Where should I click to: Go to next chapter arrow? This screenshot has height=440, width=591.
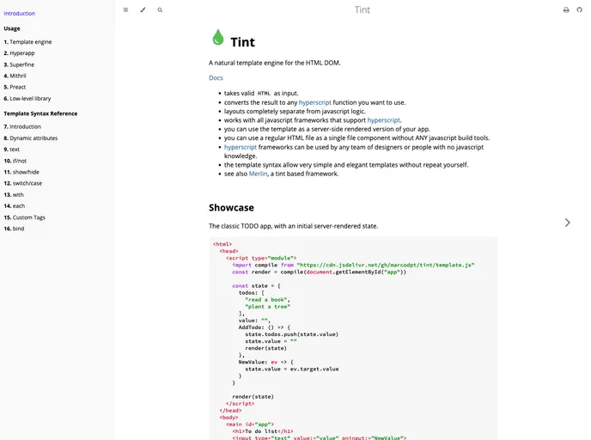[567, 223]
